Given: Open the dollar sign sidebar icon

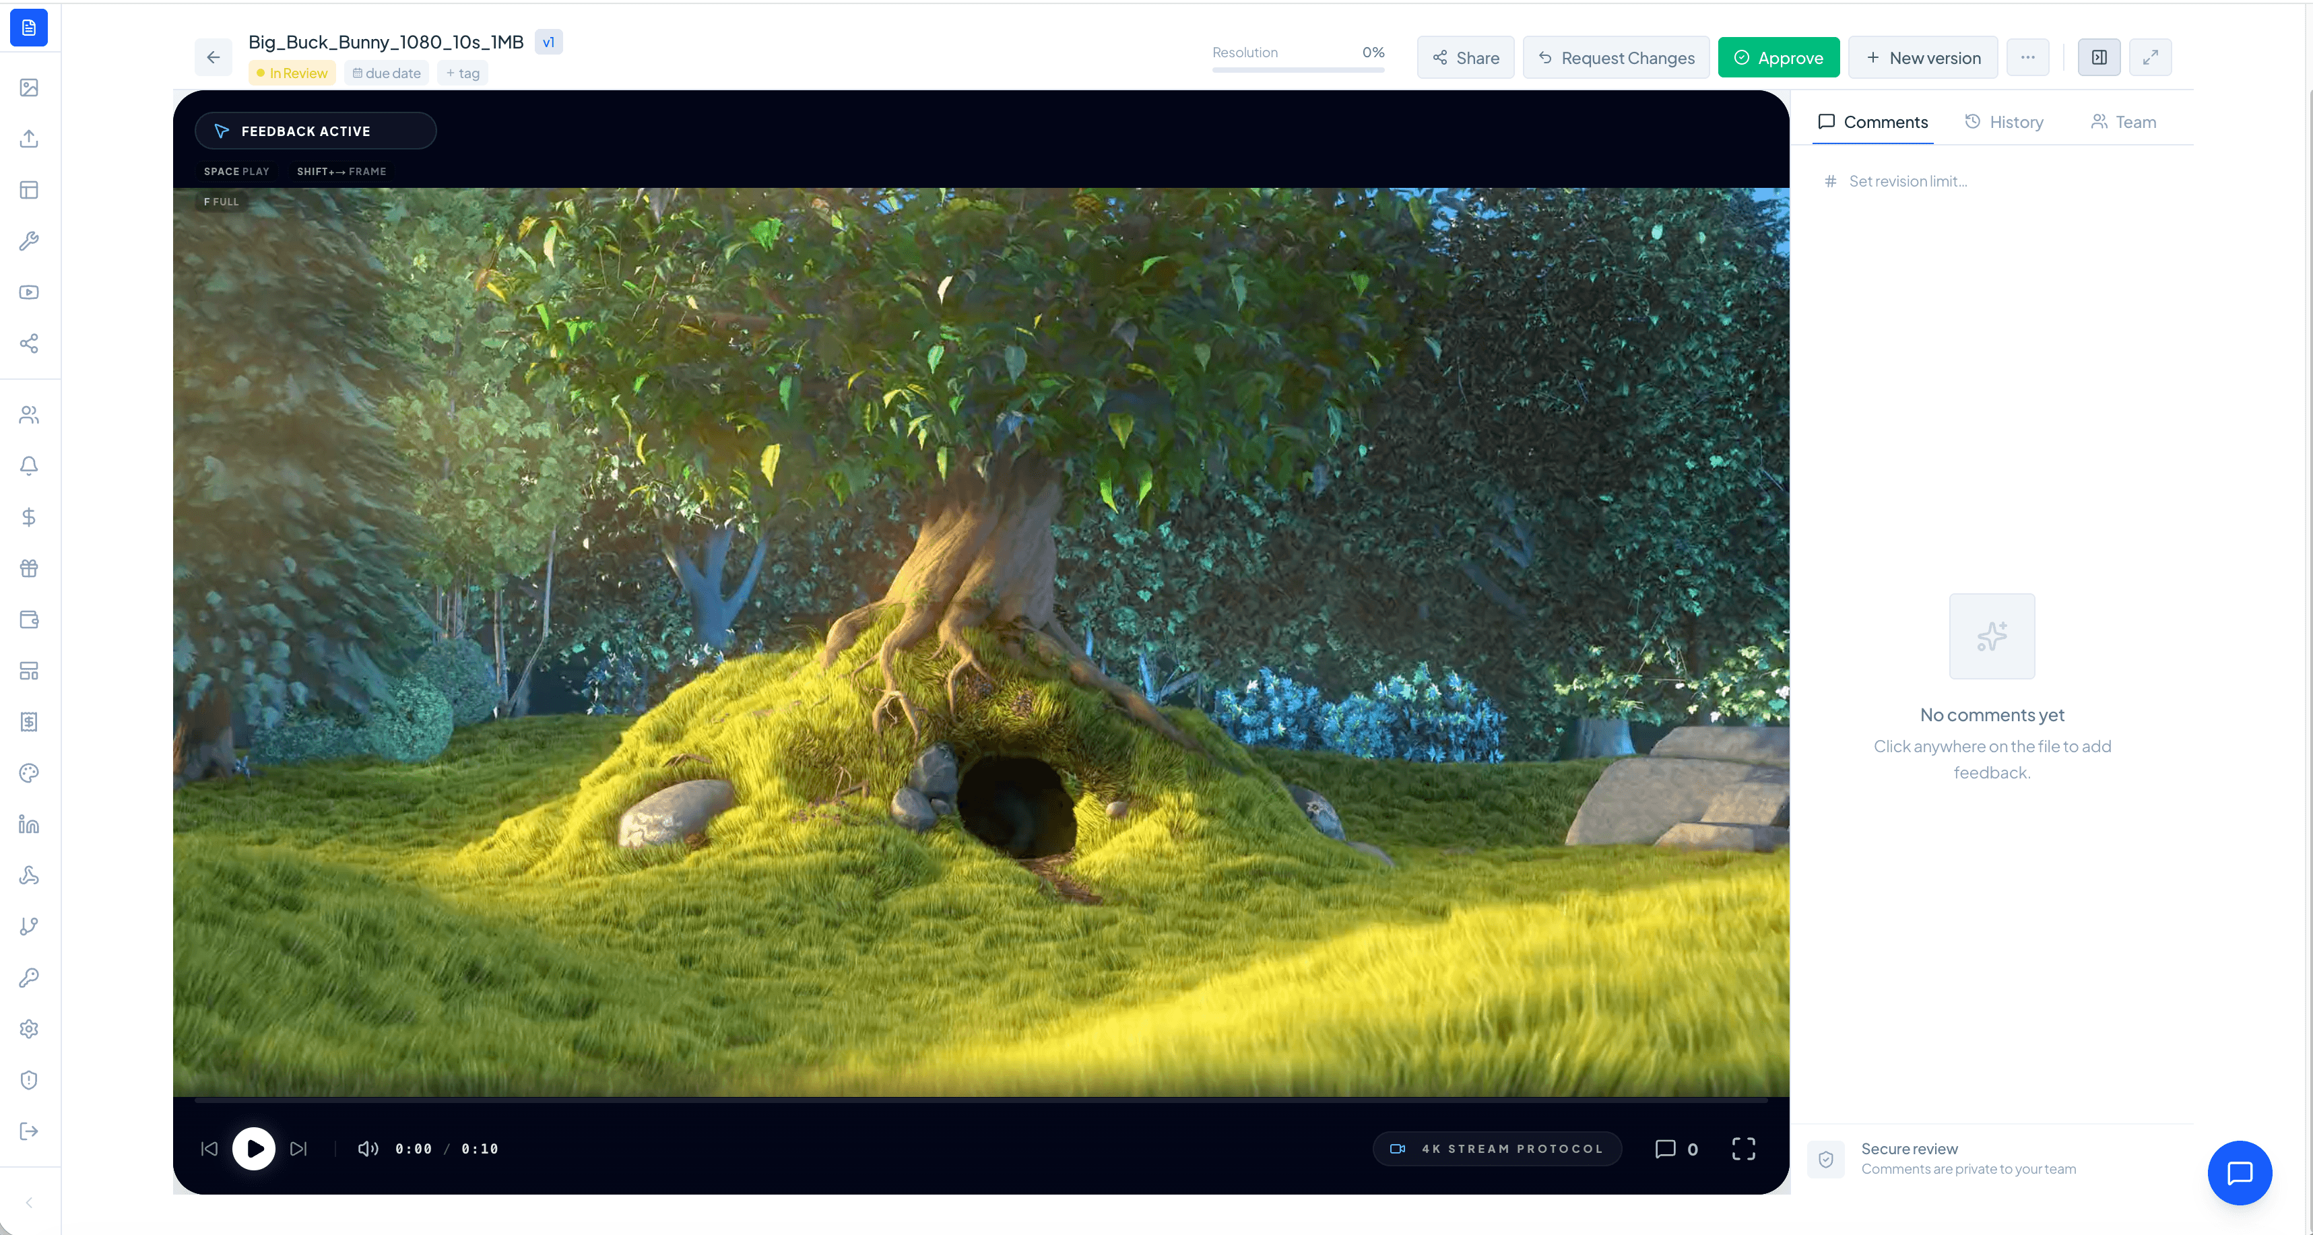Looking at the screenshot, I should [x=29, y=517].
